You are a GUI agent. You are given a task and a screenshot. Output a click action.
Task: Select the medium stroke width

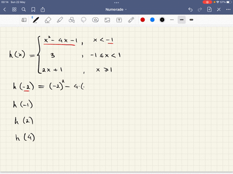point(182,20)
